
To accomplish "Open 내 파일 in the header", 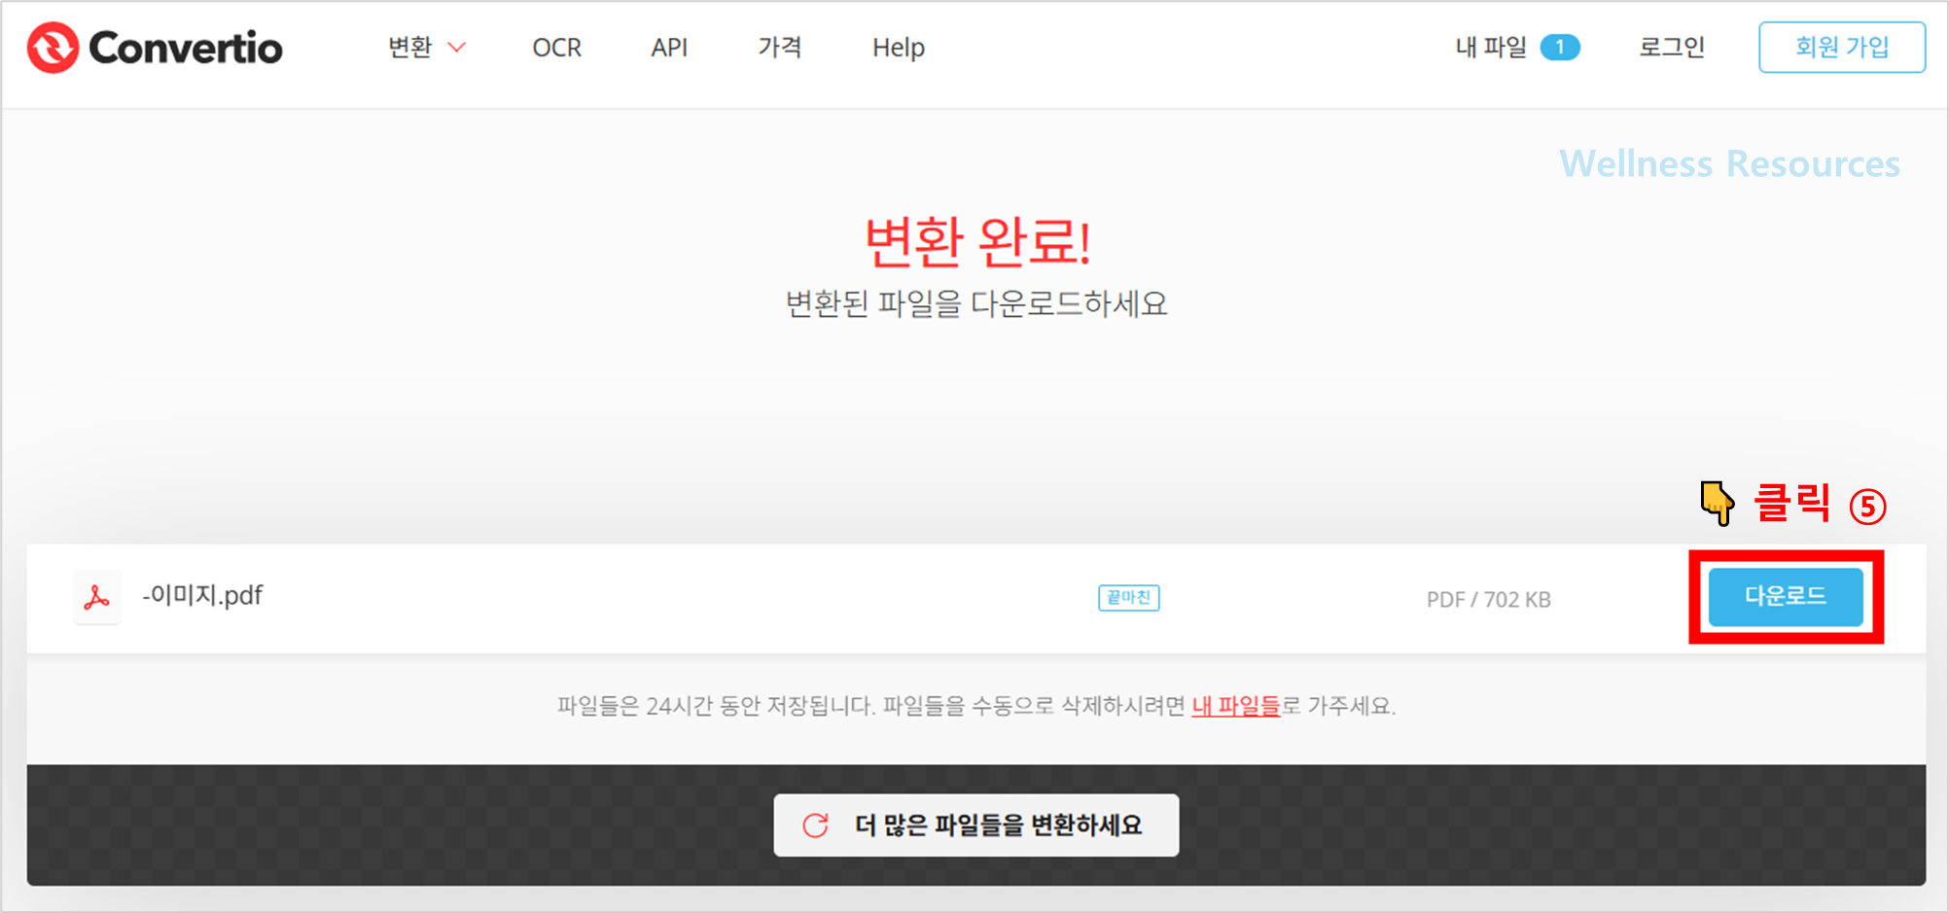I will [x=1491, y=47].
